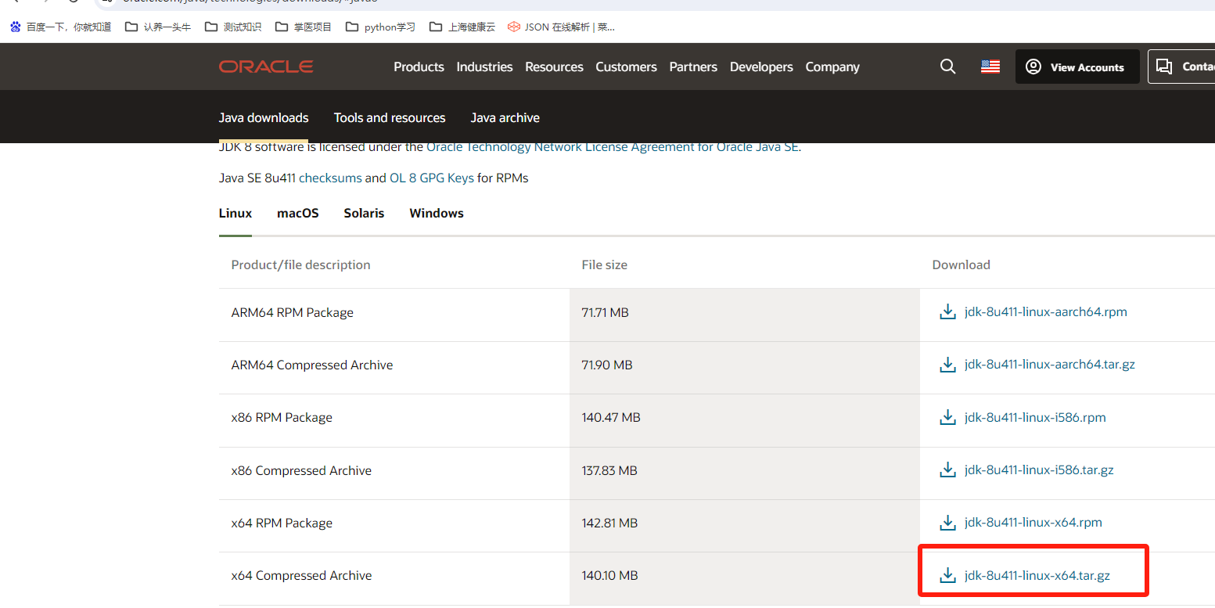
Task: Click the 142.81 MB file size
Action: 609,523
